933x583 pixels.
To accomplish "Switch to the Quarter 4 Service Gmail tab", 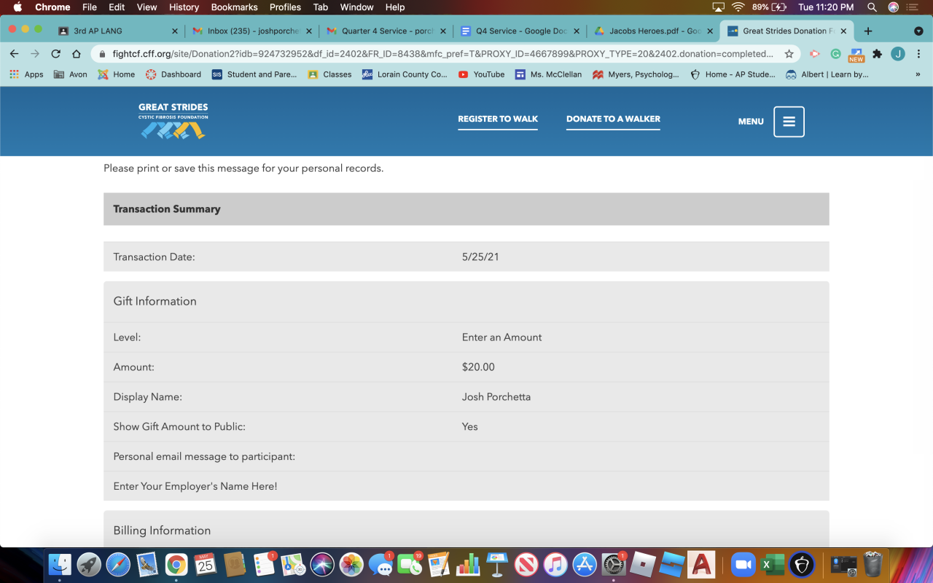I will [385, 31].
